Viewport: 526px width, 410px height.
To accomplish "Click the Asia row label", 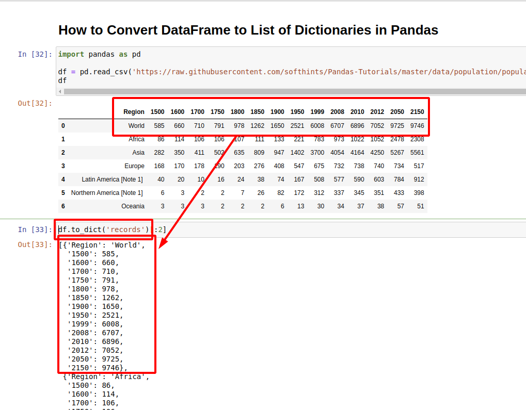I will (x=138, y=152).
